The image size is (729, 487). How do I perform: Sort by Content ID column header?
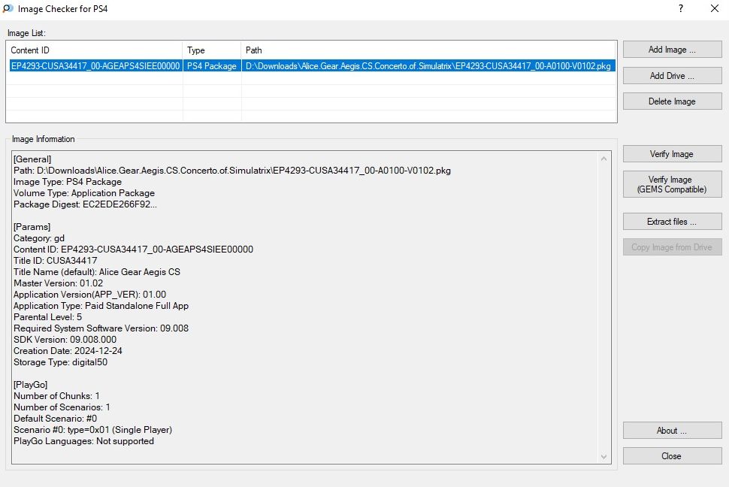coord(95,50)
